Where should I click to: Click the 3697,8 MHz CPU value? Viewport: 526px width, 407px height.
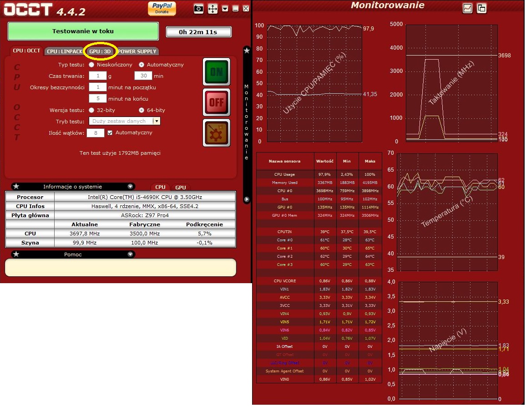pyautogui.click(x=85, y=234)
